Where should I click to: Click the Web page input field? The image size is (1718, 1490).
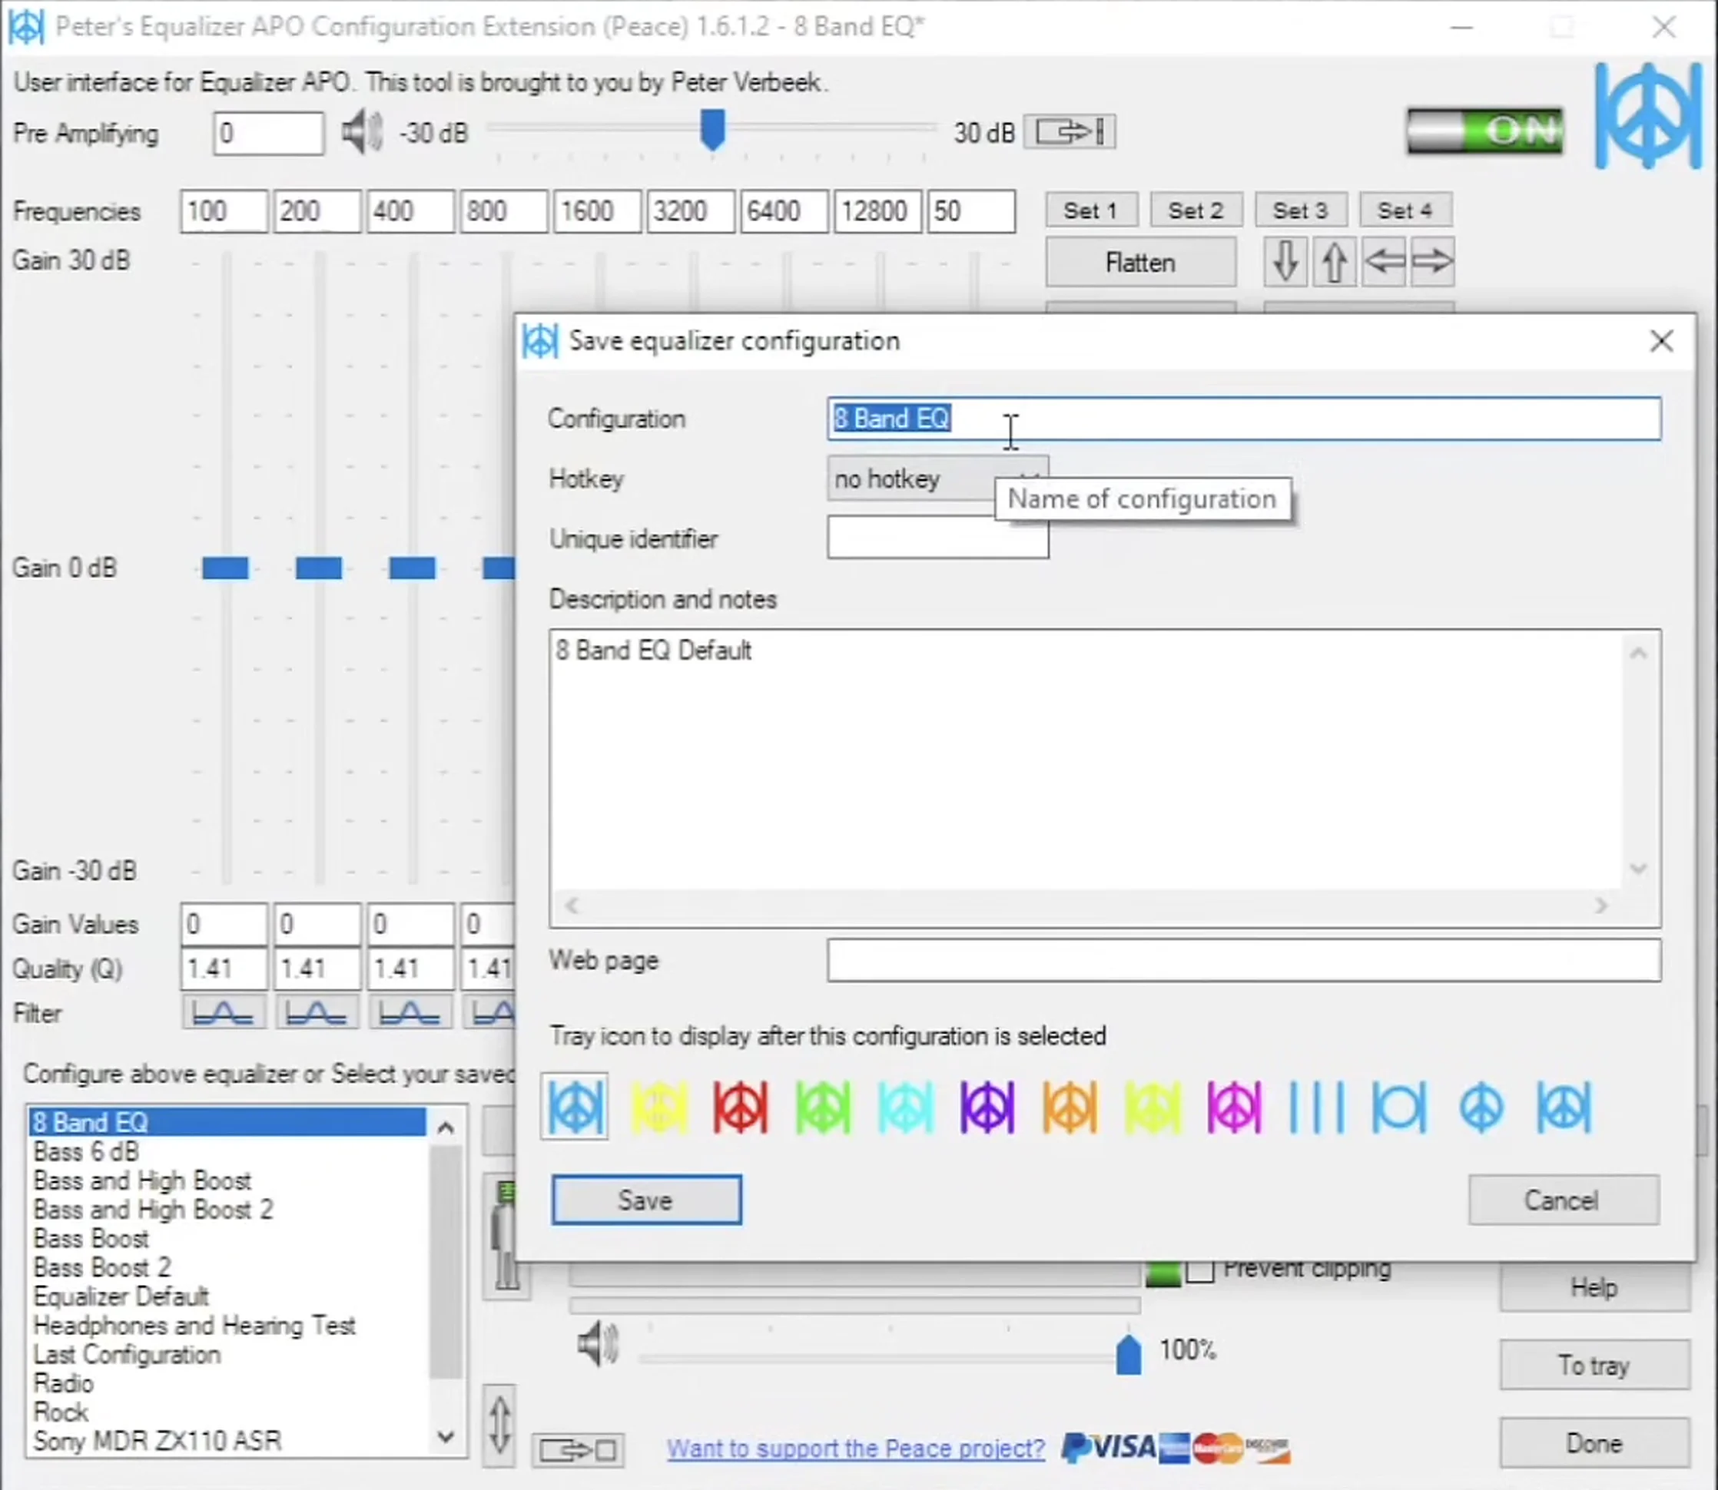[1244, 960]
